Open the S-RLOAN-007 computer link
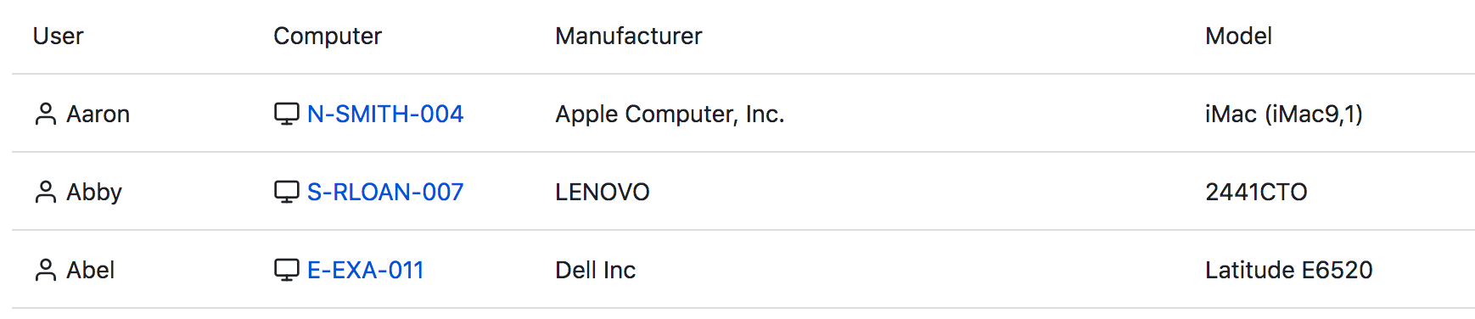 point(385,192)
